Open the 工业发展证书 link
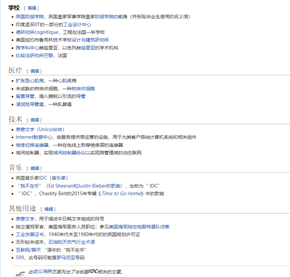This screenshot has height=277, width=290. (x=30, y=234)
